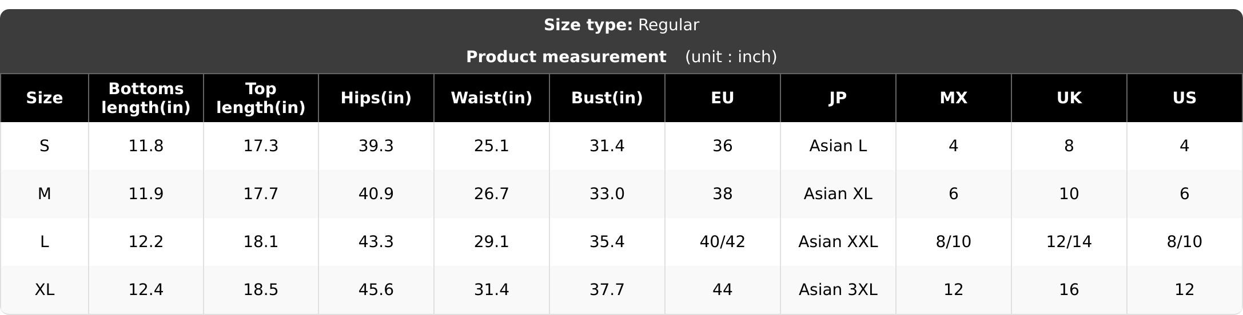Click the MX column header
Viewport: 1243px width, 315px height.
click(x=954, y=98)
